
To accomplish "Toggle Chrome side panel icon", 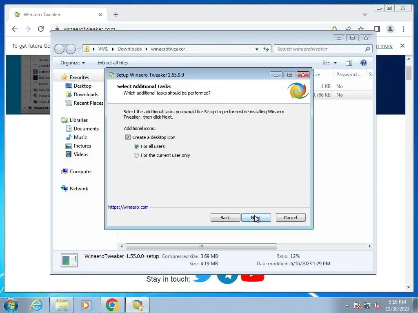I will 377,29.
